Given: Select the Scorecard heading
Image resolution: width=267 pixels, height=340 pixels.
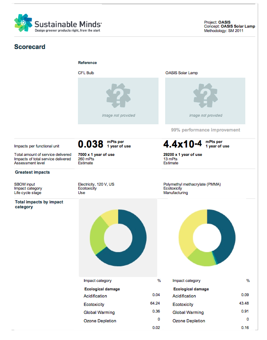Looking at the screenshot, I should [30, 47].
